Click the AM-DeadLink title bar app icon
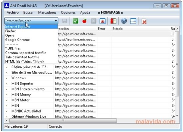 click(7, 6)
